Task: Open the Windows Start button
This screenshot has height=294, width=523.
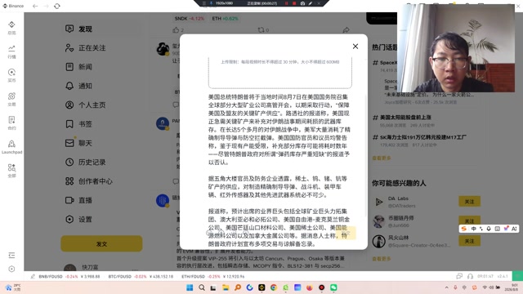Action: coord(190,287)
